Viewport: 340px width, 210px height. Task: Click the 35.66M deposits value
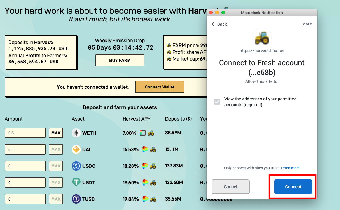coord(173,199)
